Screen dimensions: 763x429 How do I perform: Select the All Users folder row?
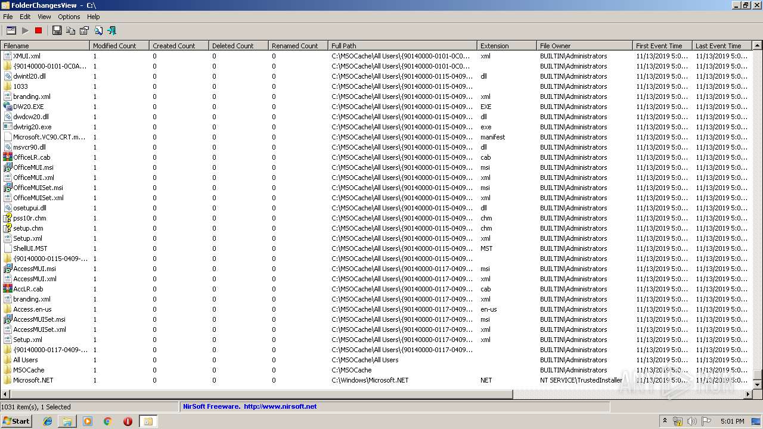tap(376, 360)
